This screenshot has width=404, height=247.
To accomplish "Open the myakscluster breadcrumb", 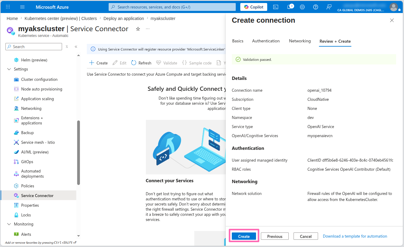I will 163,18.
